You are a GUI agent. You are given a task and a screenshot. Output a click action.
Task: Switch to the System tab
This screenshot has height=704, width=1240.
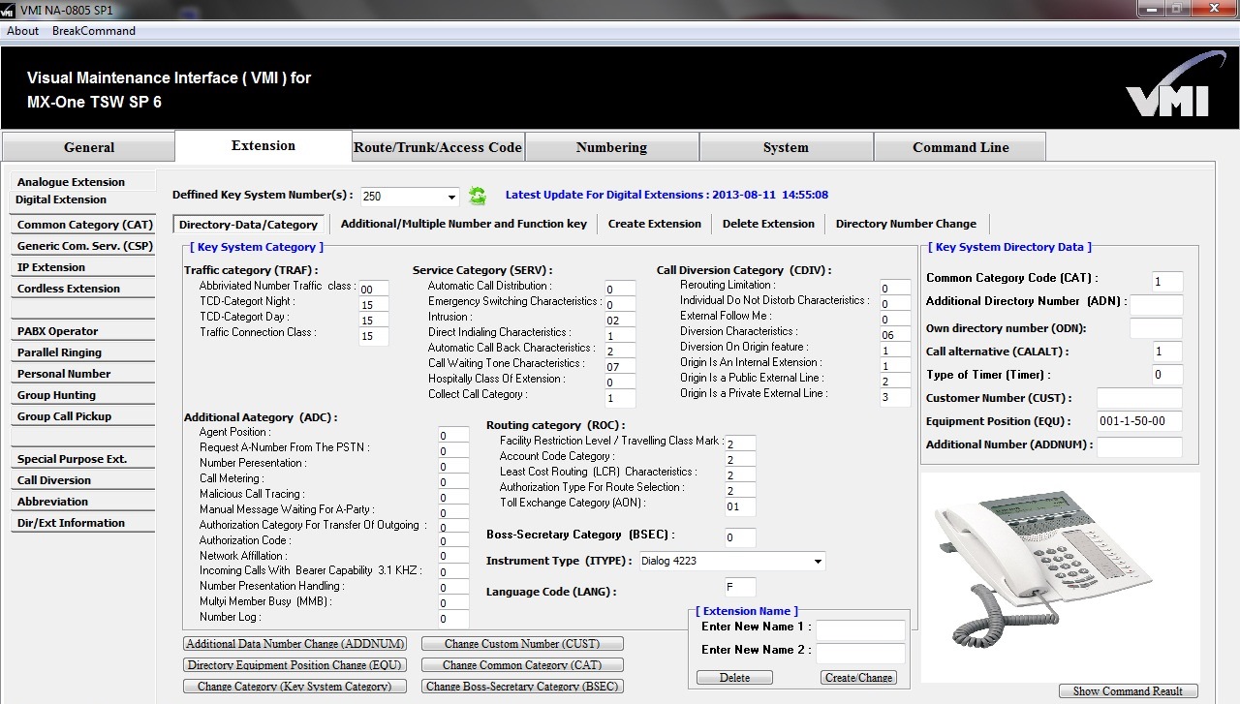coord(786,147)
